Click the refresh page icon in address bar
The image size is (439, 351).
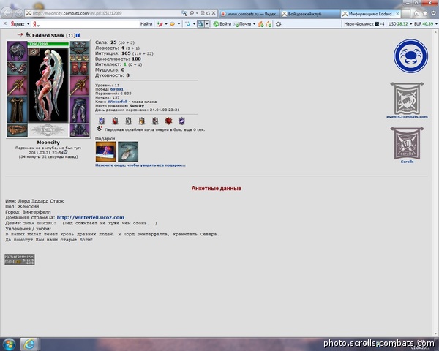point(208,13)
